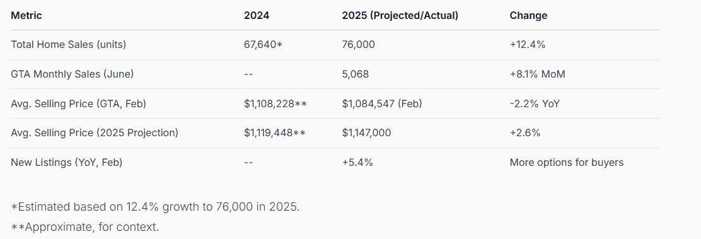Viewport: 701px width, 239px height.
Task: Select the New Listings (YoY, Feb) label
Action: [x=67, y=163]
